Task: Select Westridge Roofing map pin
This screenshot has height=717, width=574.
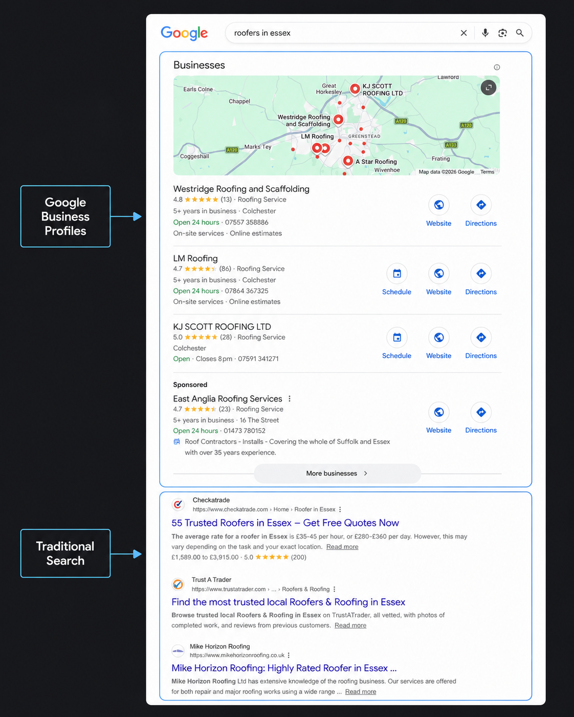Action: click(x=338, y=120)
